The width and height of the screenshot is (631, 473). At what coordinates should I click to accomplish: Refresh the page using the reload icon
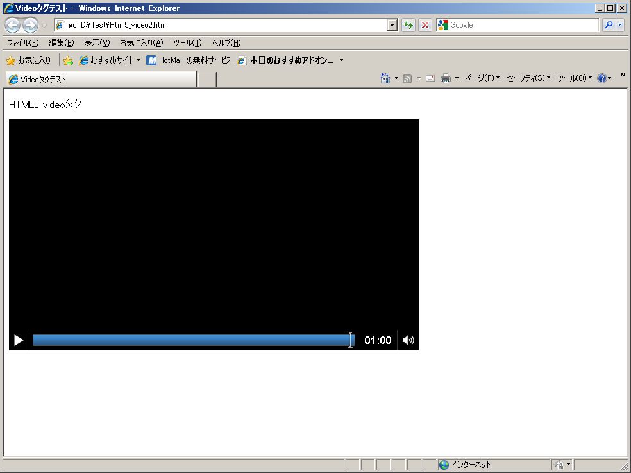coord(408,25)
